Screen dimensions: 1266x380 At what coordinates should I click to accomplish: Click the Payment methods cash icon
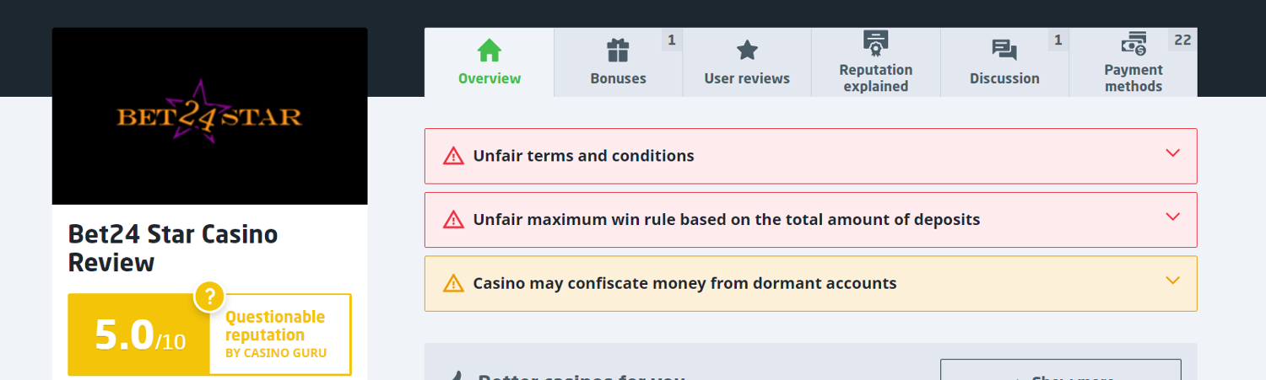[1133, 43]
